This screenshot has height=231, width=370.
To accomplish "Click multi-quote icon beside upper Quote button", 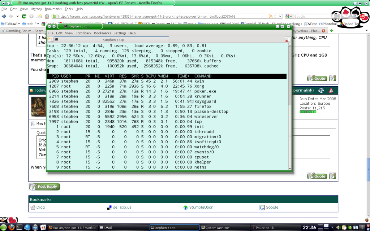I will point(332,78).
